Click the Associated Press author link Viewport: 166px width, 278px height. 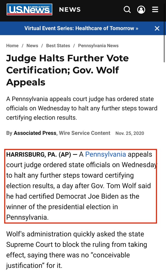35,133
